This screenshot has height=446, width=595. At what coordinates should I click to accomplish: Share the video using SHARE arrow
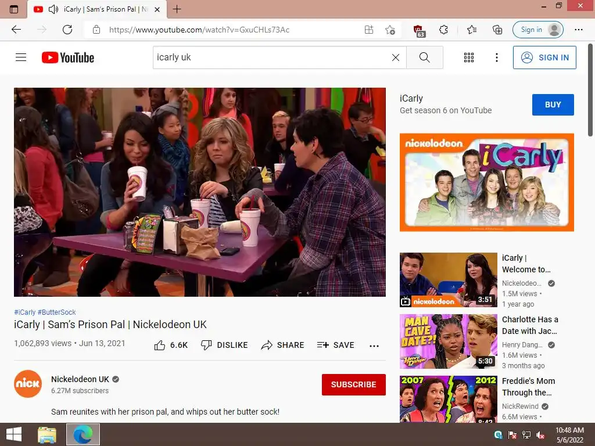pyautogui.click(x=283, y=345)
